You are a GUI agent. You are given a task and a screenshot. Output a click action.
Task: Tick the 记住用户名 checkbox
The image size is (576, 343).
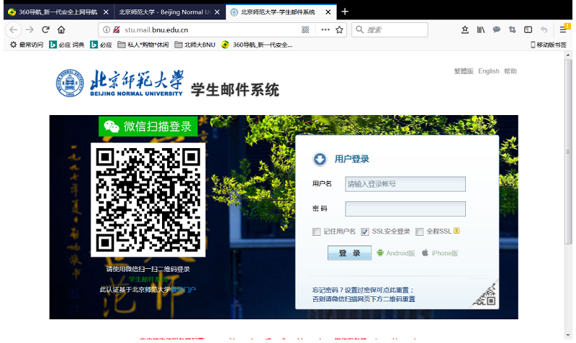[316, 232]
